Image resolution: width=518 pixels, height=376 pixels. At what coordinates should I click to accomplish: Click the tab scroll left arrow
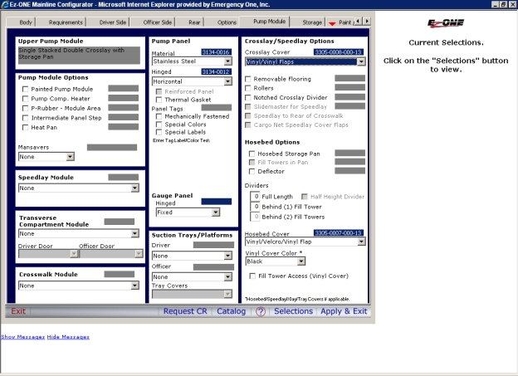tap(359, 21)
